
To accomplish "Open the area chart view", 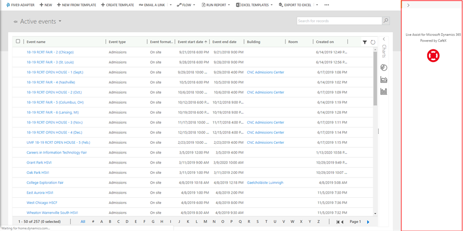I will (x=384, y=79).
